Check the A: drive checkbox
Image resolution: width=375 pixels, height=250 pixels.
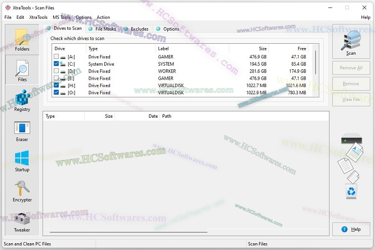pyautogui.click(x=56, y=57)
